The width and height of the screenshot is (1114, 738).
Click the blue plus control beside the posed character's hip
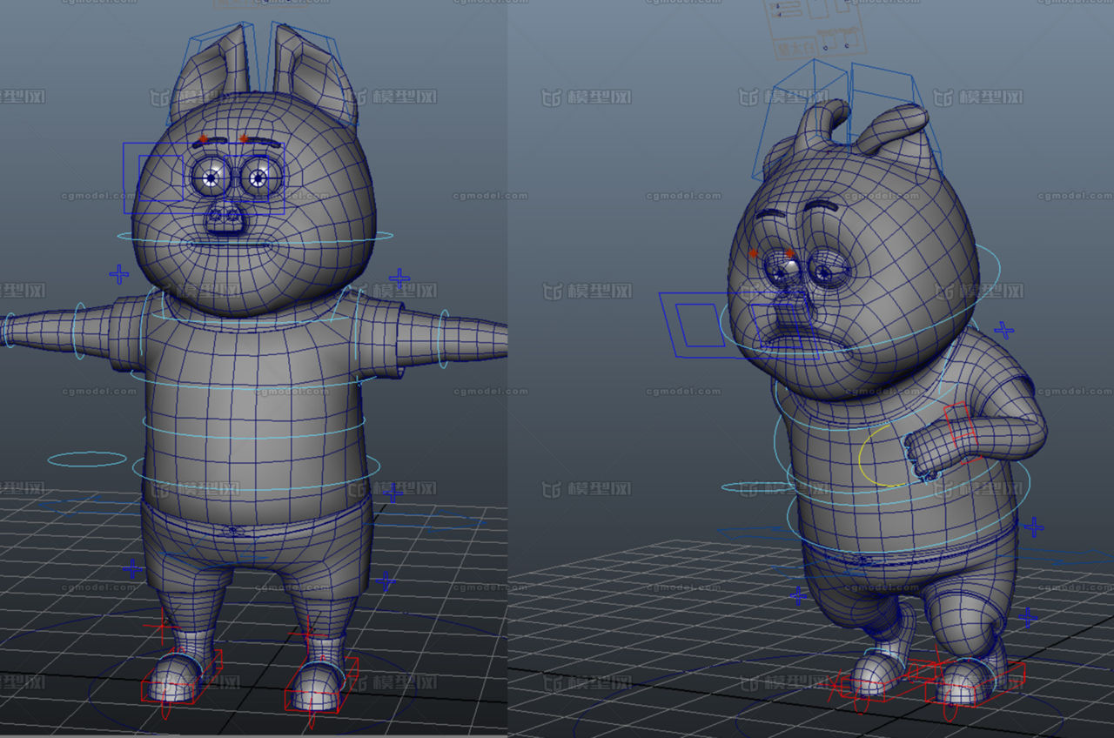click(1033, 527)
